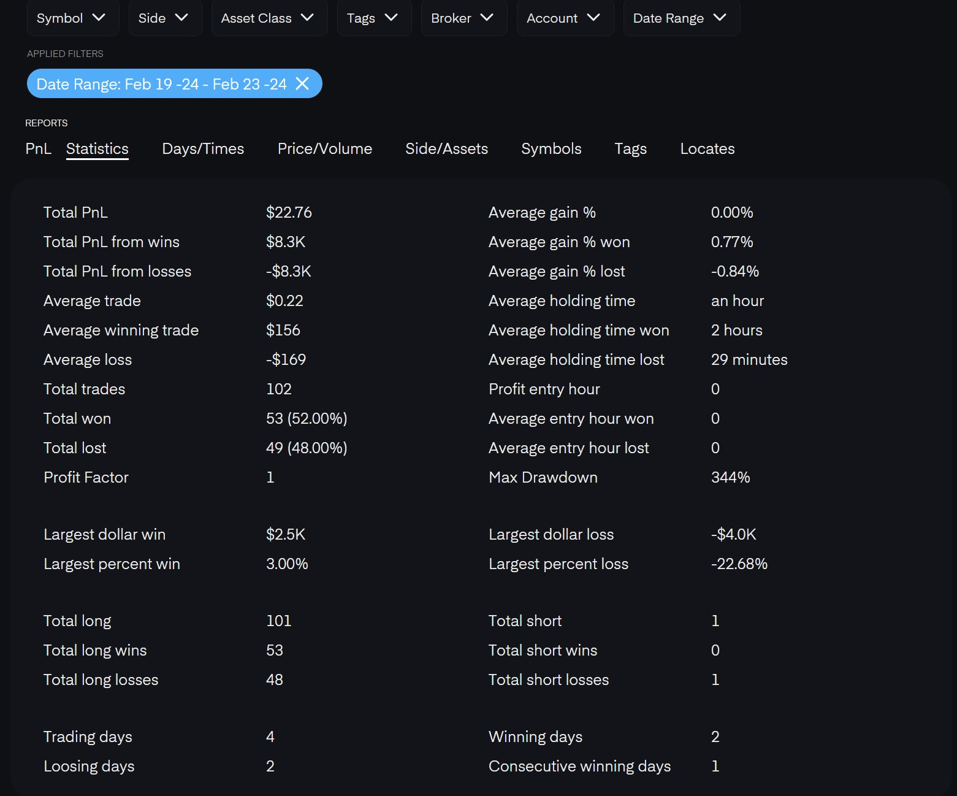
Task: Open the Locates report tab
Action: tap(707, 148)
